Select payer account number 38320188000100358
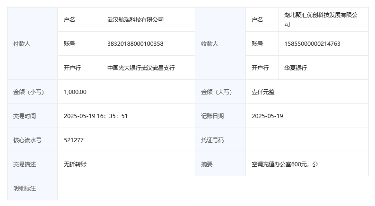The image size is (375, 206). [135, 44]
